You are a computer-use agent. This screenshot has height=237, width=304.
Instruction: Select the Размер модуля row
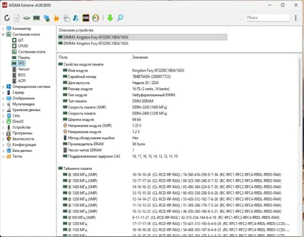(175, 89)
